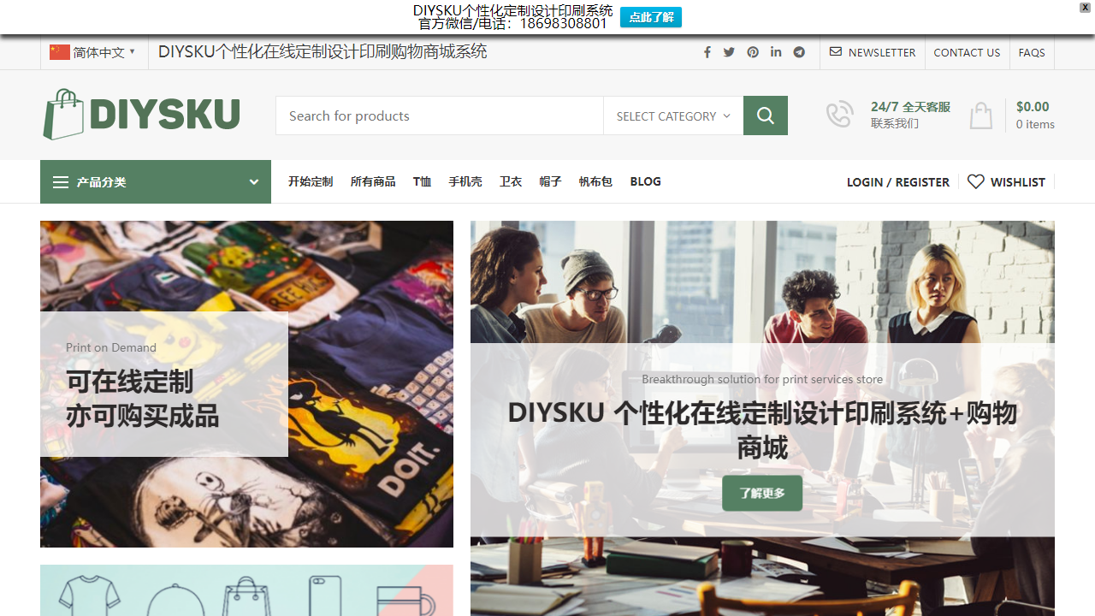Click the 联系我们 text

tap(895, 124)
